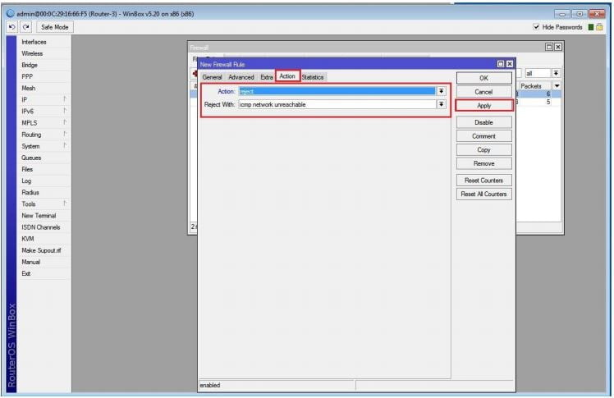Click the Undo arrow icon
Viewport: 614px width, 398px height.
coord(12,27)
